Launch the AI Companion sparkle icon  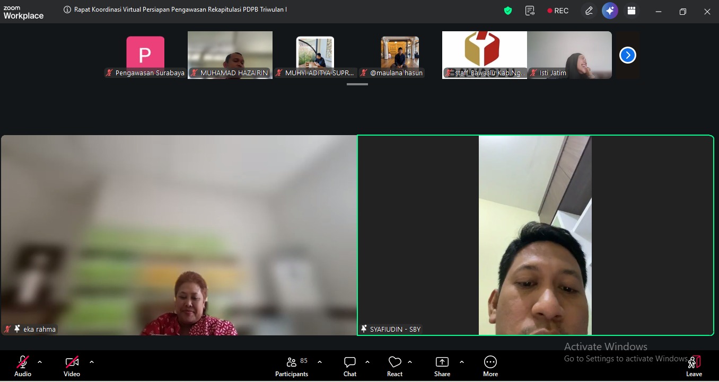(610, 11)
